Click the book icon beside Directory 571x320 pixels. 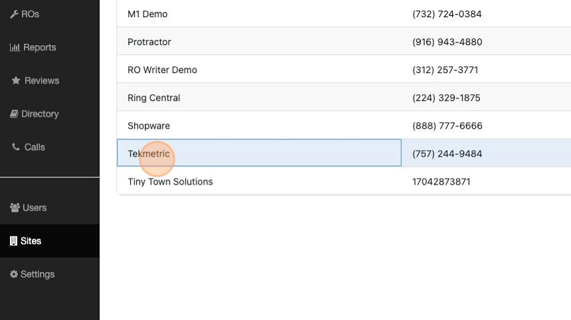[x=14, y=114]
